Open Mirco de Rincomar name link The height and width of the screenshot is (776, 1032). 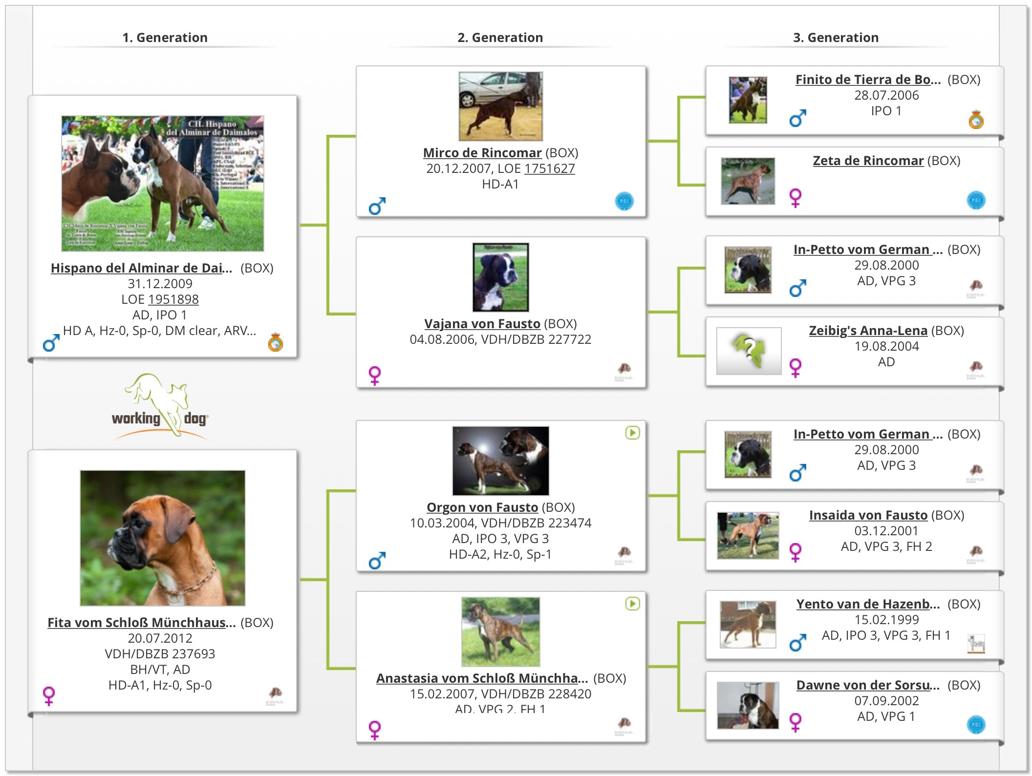coord(482,153)
